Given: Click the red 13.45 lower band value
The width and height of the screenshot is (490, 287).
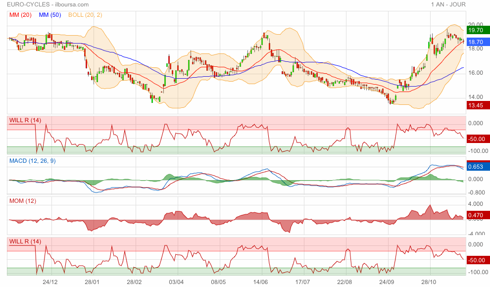Looking at the screenshot, I should (x=478, y=105).
